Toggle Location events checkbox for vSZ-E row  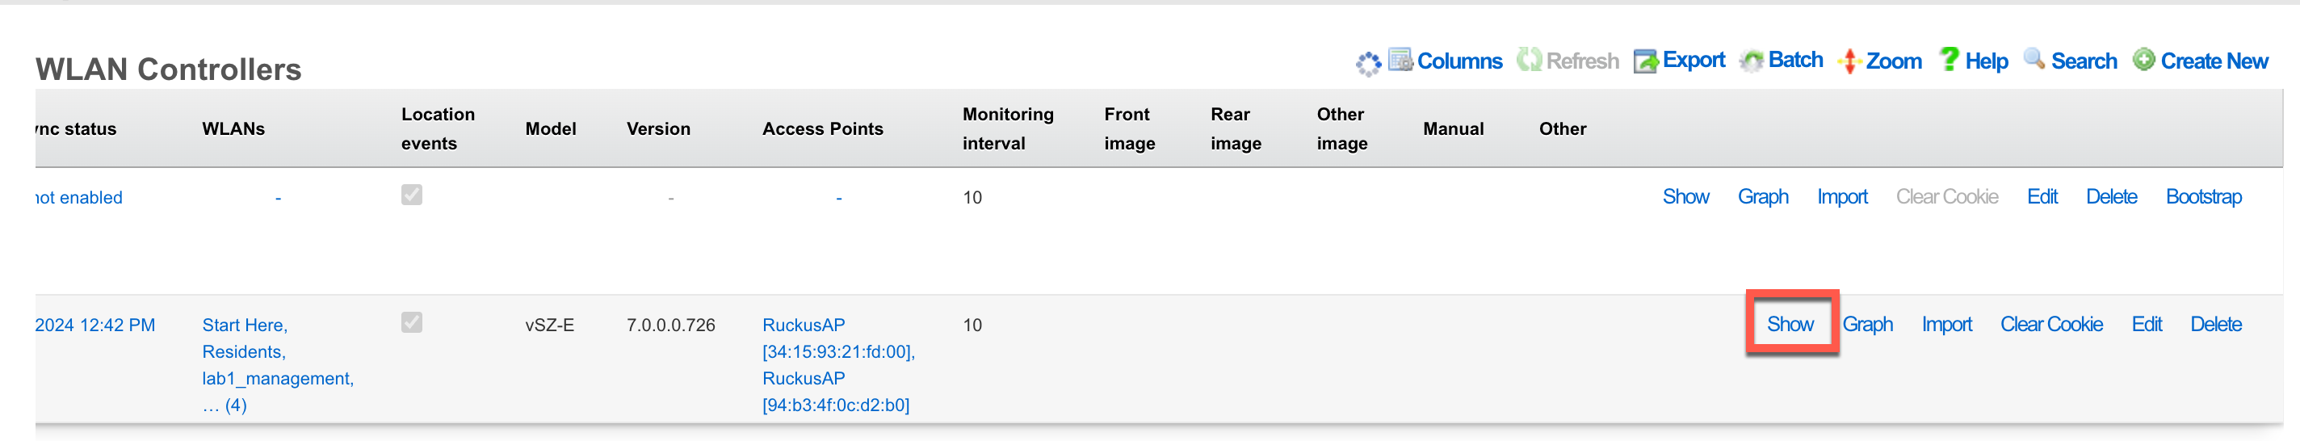tap(412, 322)
